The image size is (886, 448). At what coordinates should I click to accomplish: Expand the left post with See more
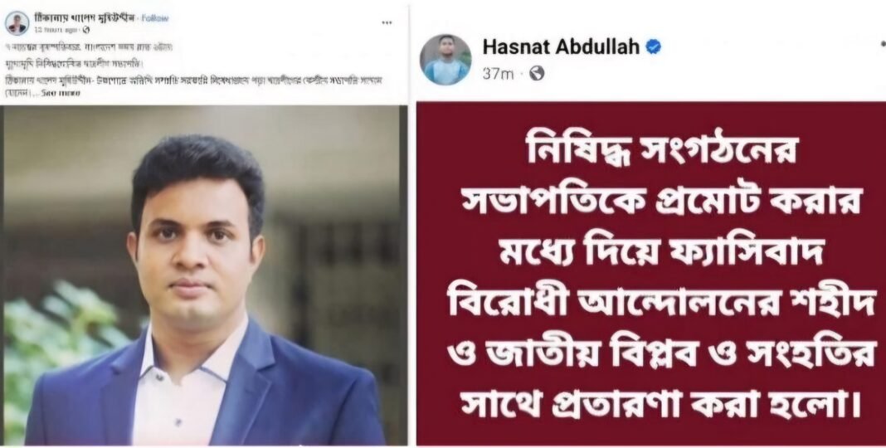(x=61, y=93)
